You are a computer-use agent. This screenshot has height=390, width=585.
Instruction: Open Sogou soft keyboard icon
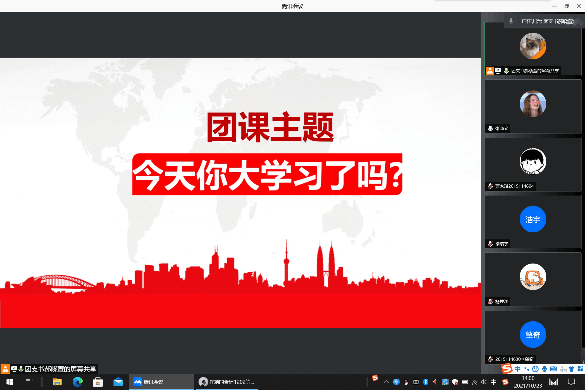click(x=554, y=369)
